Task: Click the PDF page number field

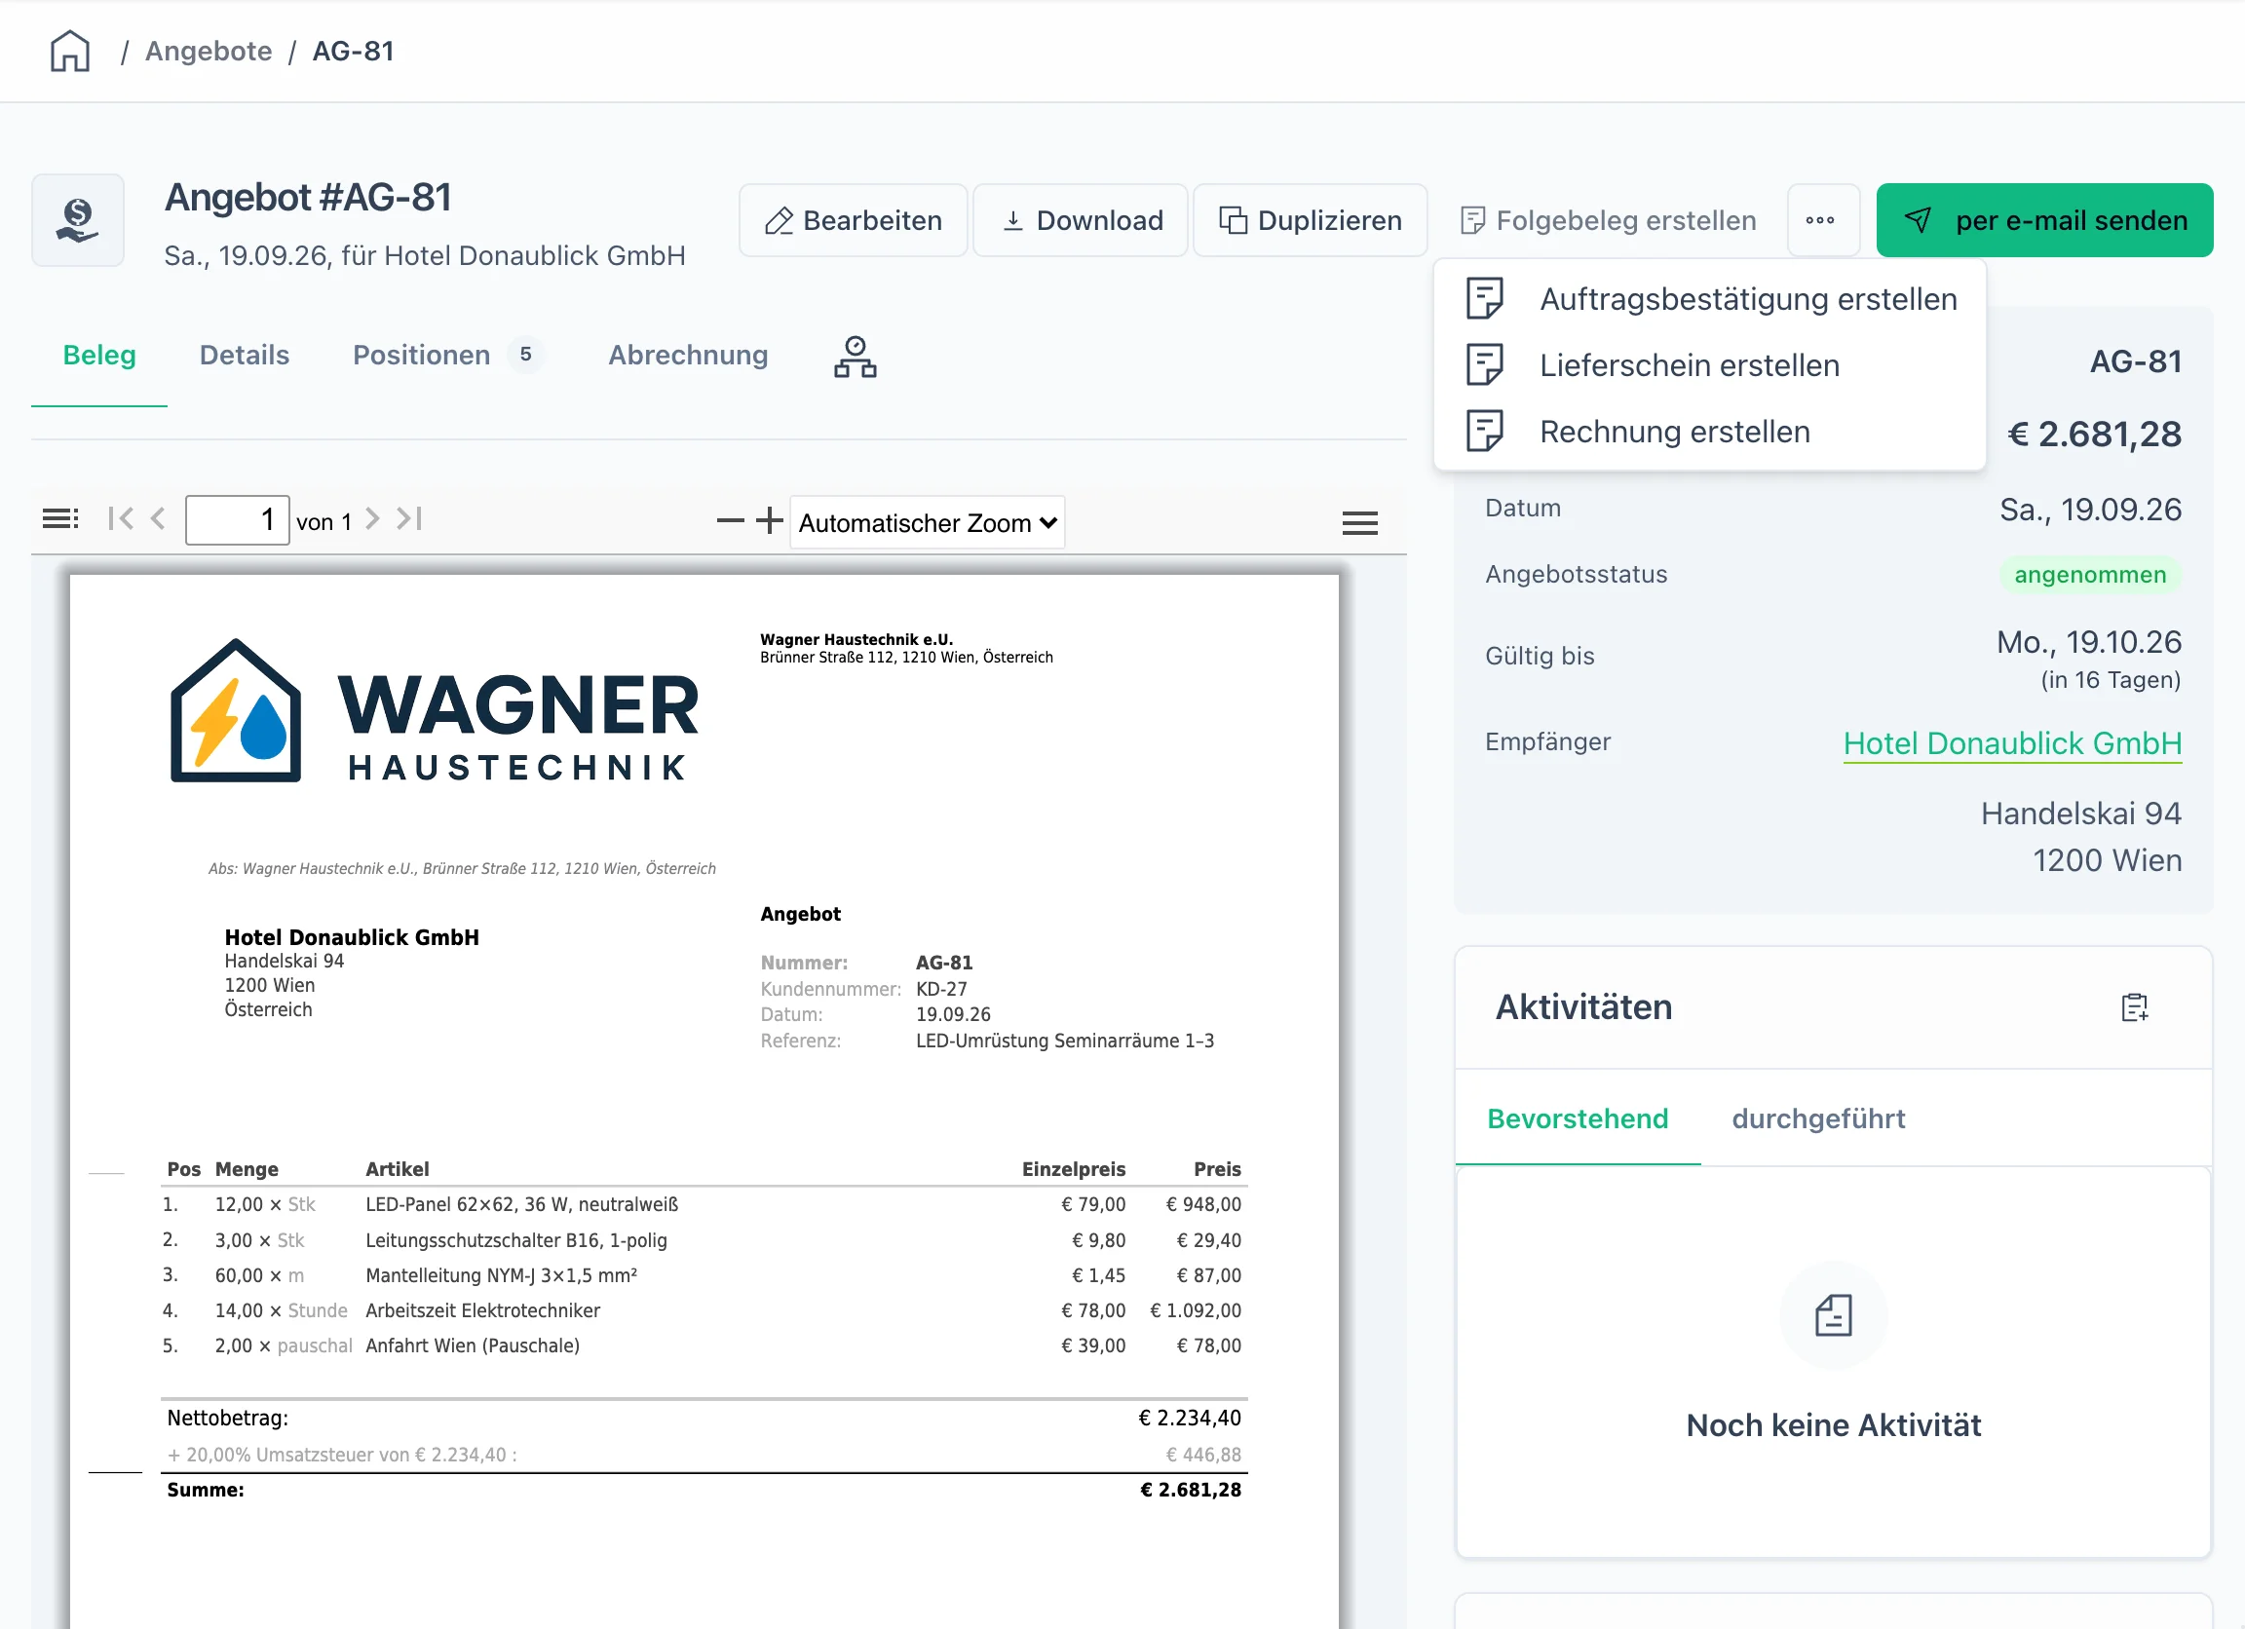Action: (x=238, y=519)
